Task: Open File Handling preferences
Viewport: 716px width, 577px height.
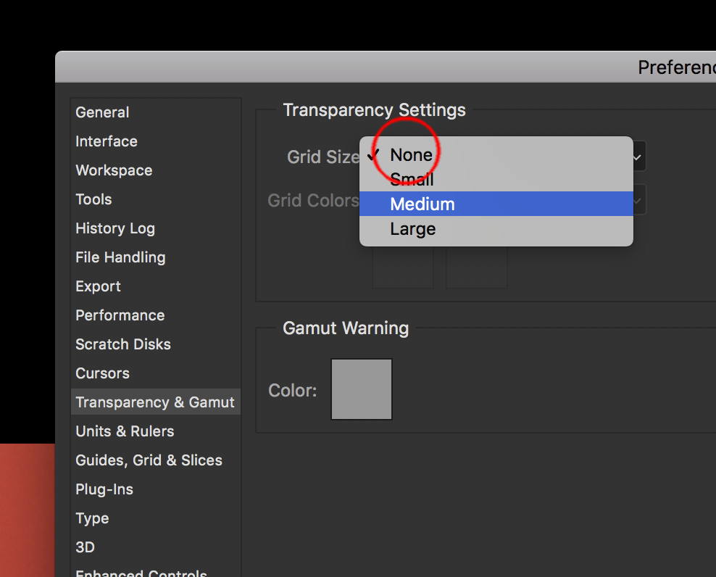Action: (120, 257)
